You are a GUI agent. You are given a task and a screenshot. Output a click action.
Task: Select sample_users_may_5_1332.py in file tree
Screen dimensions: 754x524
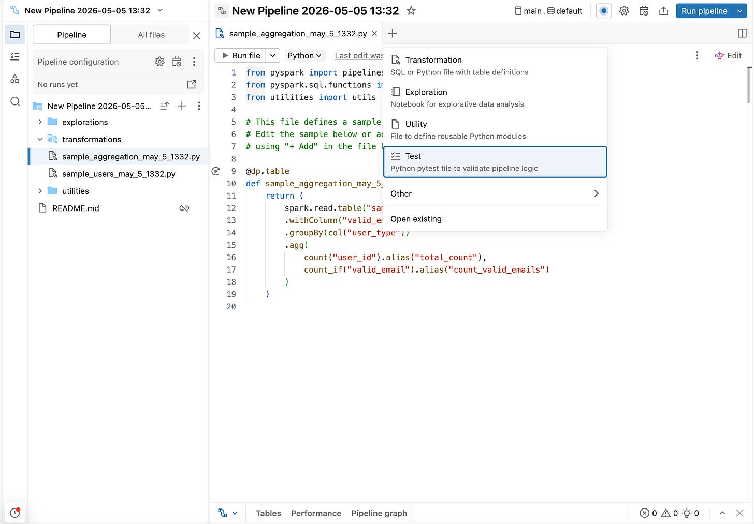(x=119, y=174)
